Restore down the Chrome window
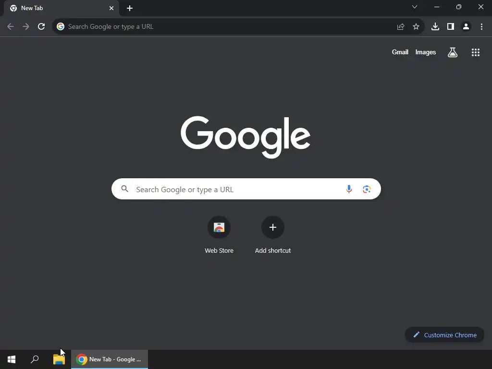The height and width of the screenshot is (369, 492). tap(459, 7)
